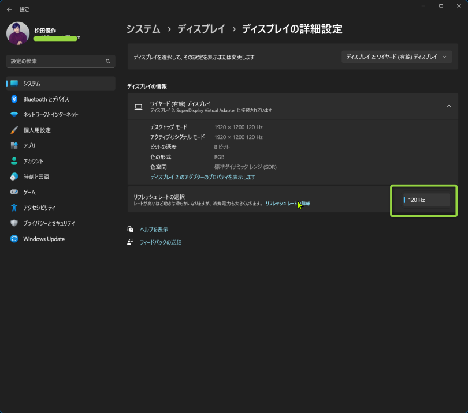Open the user profile avatar picture
Viewport: 468px width, 413px height.
pos(18,33)
